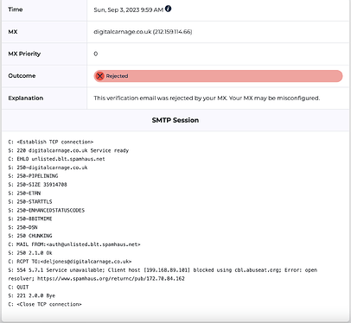
Task: Click the SMTP Session header
Action: point(175,120)
